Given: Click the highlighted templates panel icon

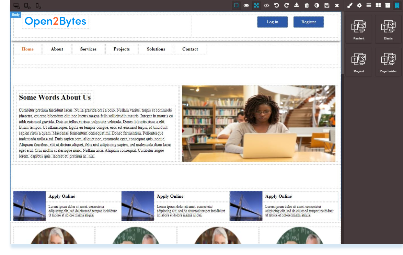Looking at the screenshot, I should [397, 5].
